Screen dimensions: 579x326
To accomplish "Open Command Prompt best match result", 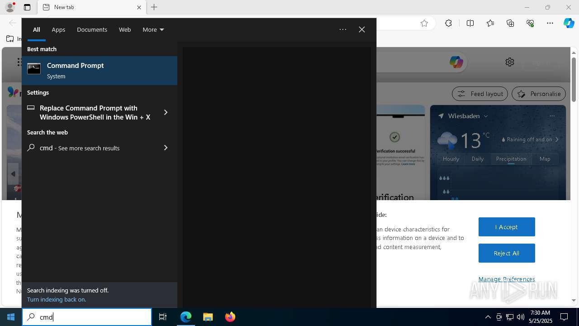I will point(100,71).
